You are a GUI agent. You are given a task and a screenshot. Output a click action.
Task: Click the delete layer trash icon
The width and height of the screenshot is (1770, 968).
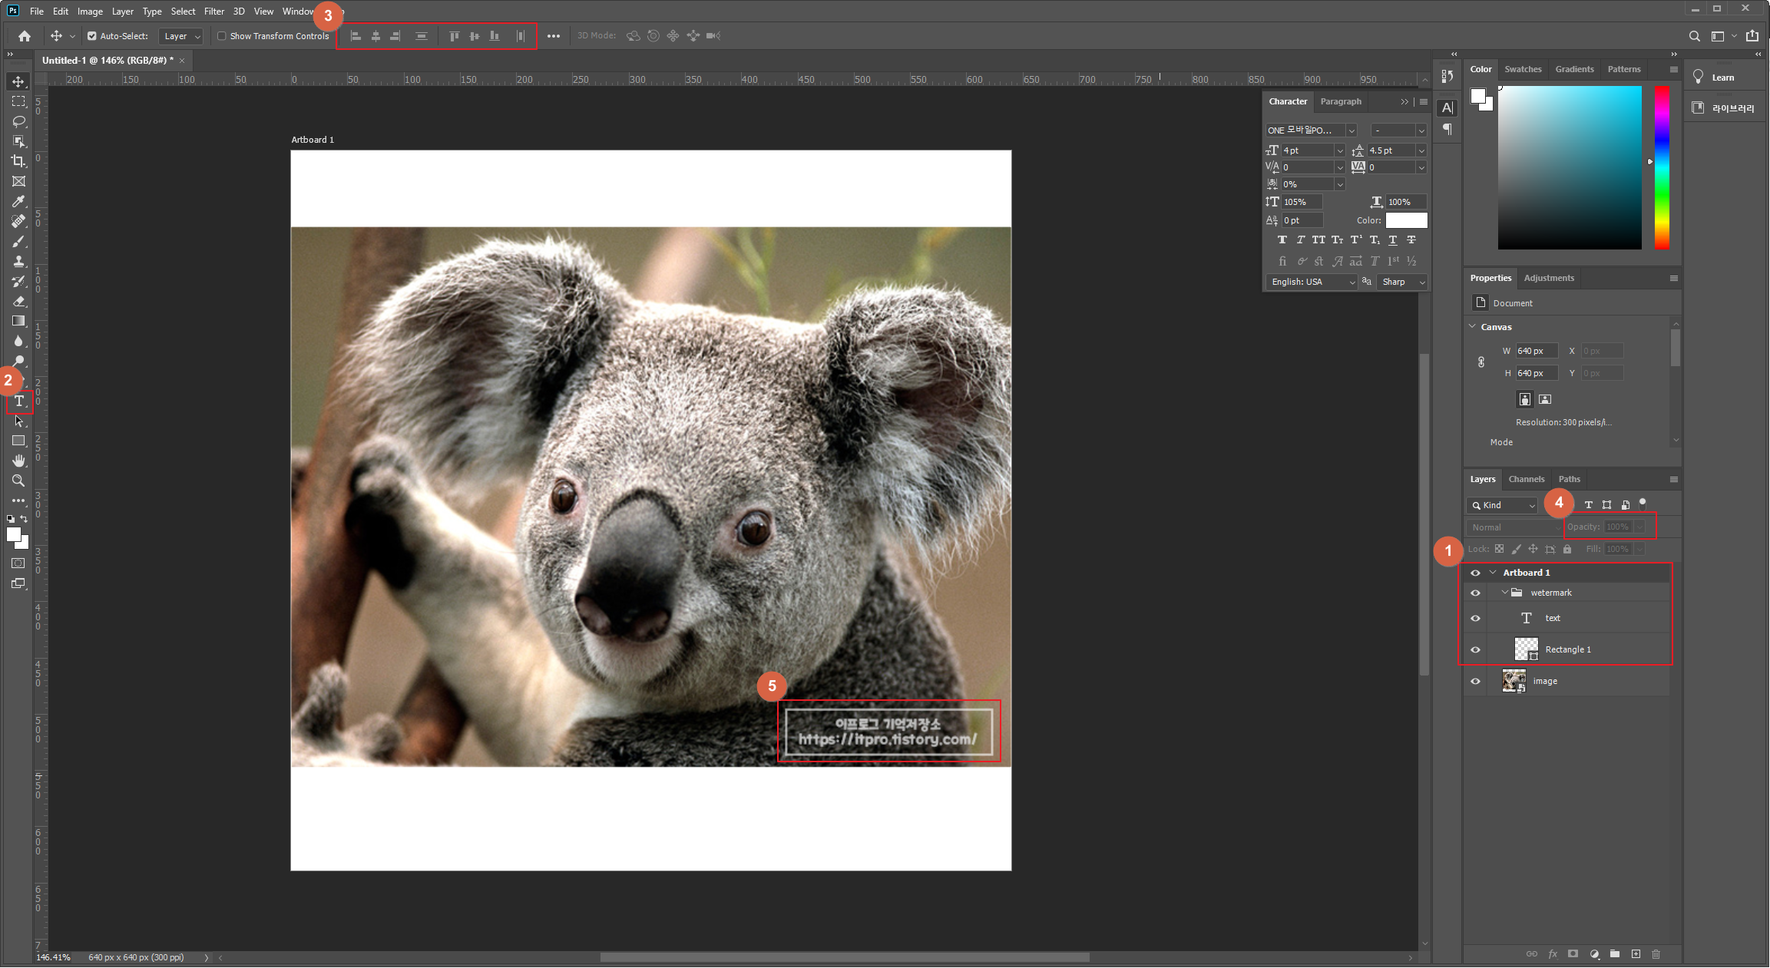coord(1656,954)
